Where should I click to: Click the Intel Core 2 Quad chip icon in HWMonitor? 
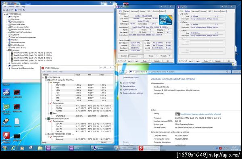pos(48,119)
